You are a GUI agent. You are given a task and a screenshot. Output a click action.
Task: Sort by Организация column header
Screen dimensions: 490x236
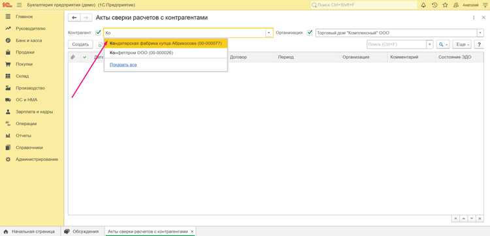point(355,57)
